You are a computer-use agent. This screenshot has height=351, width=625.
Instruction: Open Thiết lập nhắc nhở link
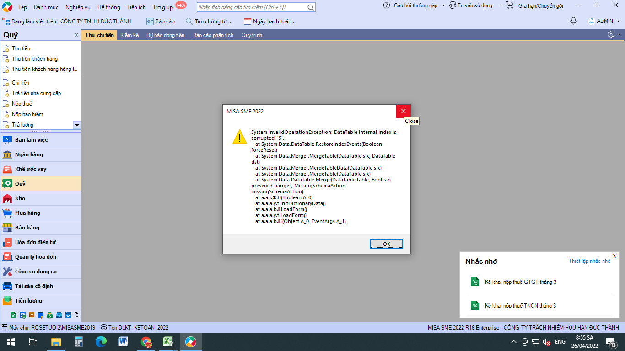tap(589, 261)
